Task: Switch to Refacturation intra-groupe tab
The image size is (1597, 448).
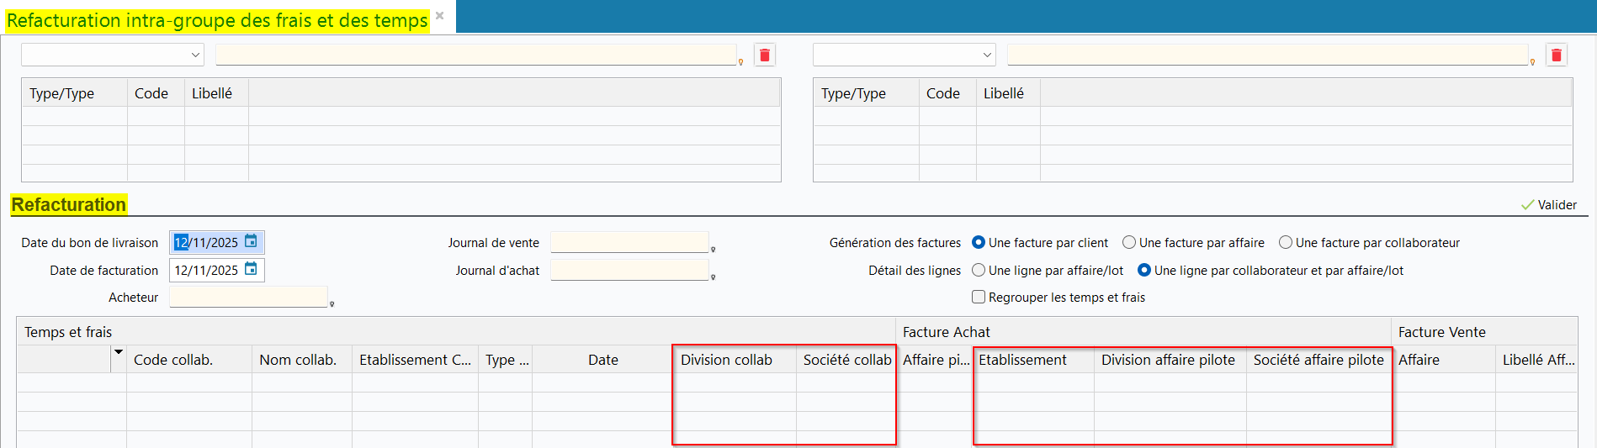Action: pos(217,20)
